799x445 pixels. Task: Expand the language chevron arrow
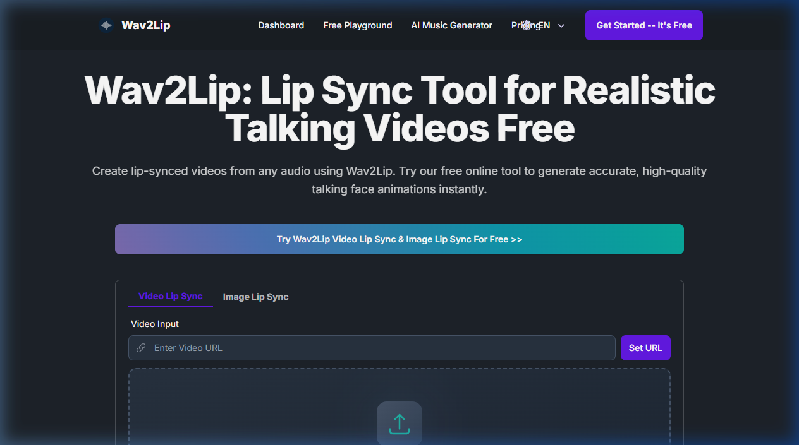561,26
